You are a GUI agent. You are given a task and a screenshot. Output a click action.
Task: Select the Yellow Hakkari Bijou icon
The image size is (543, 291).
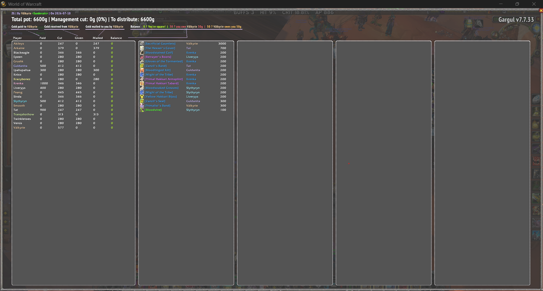tap(142, 97)
